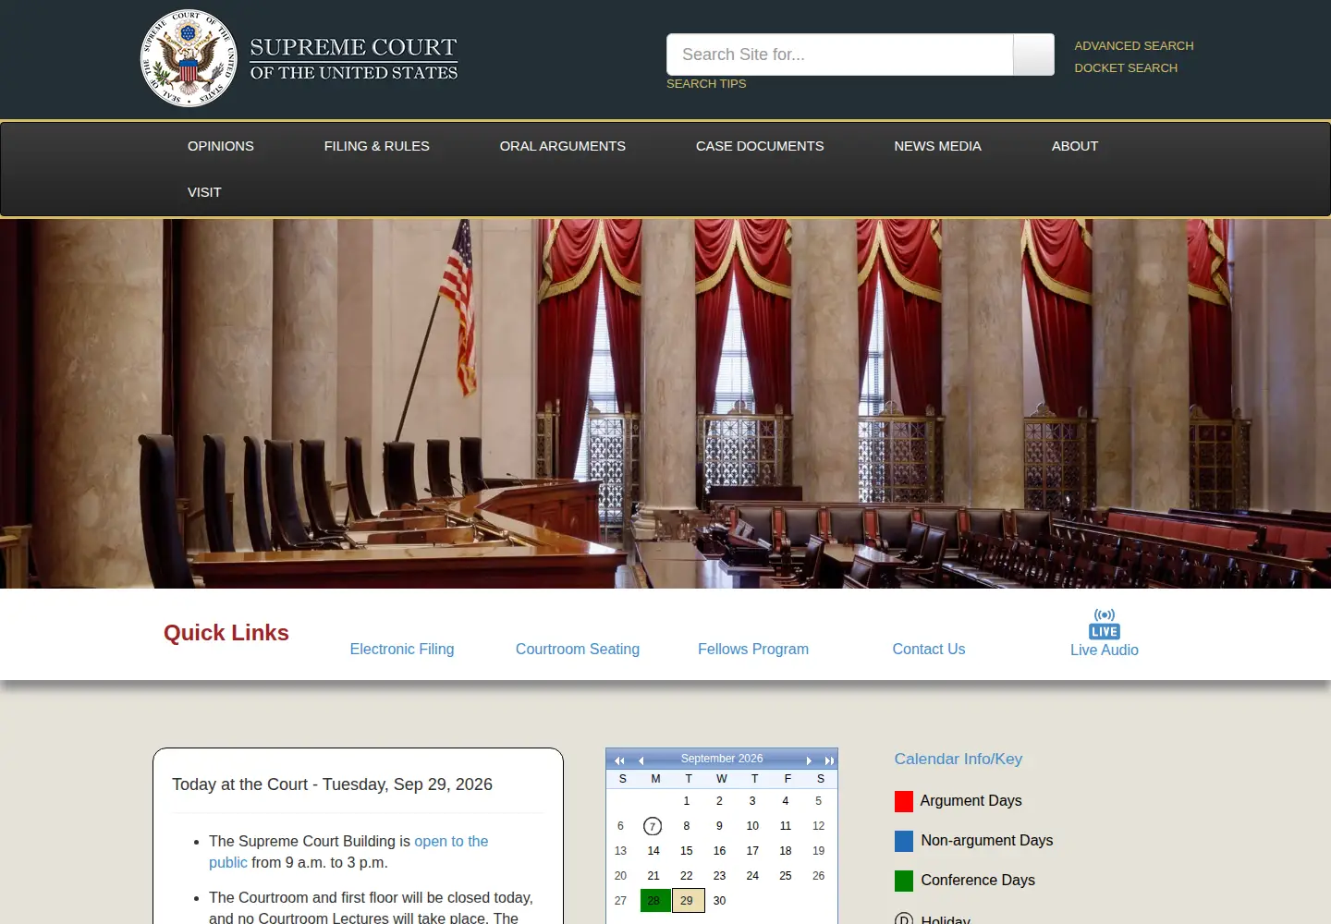
Task: Select September 11 in the calendar
Action: [x=786, y=826]
